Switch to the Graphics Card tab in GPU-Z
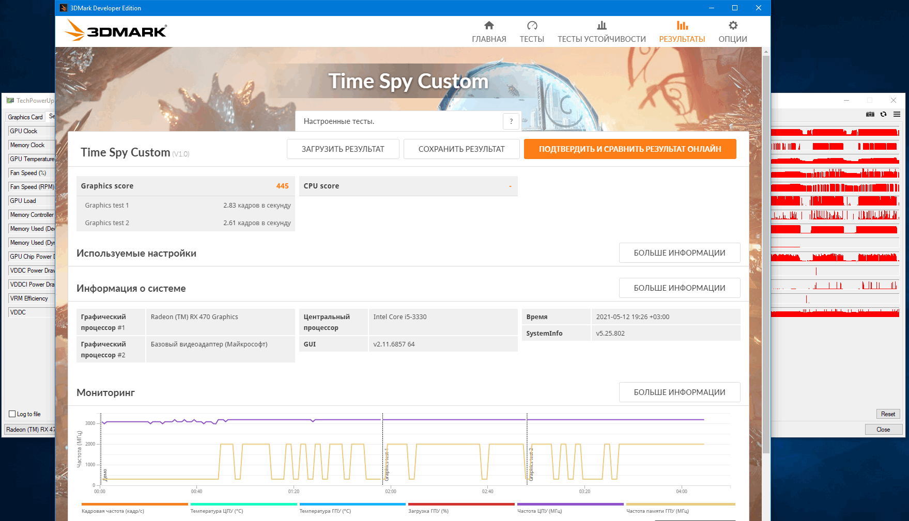 coord(25,117)
